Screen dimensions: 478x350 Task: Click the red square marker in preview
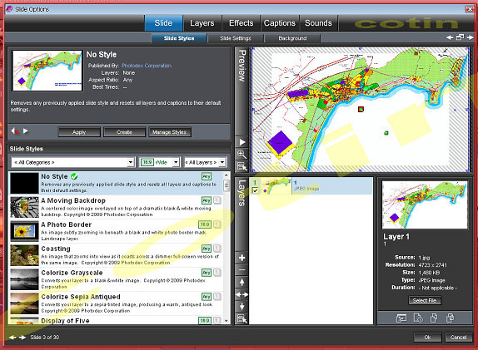(361, 109)
